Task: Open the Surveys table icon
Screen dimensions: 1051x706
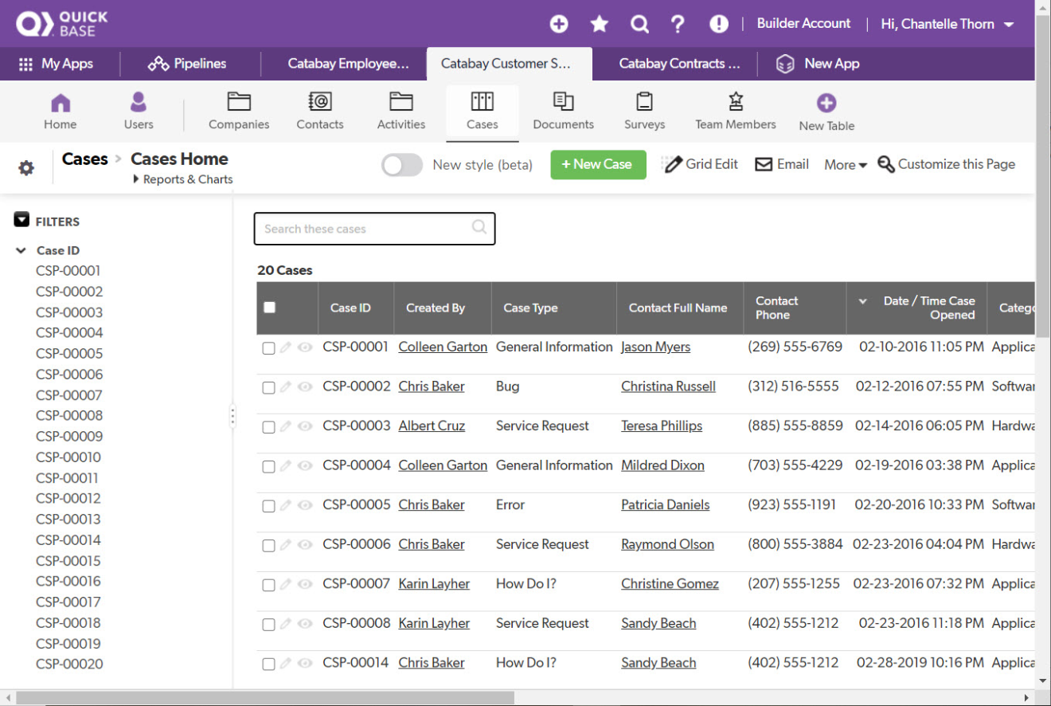Action: [x=644, y=103]
